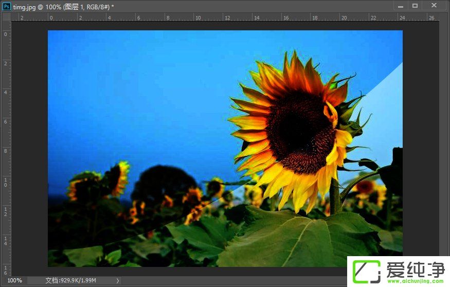This screenshot has height=287, width=450.
Task: Click the horizontal scrollbar at the bottom
Action: 231,280
